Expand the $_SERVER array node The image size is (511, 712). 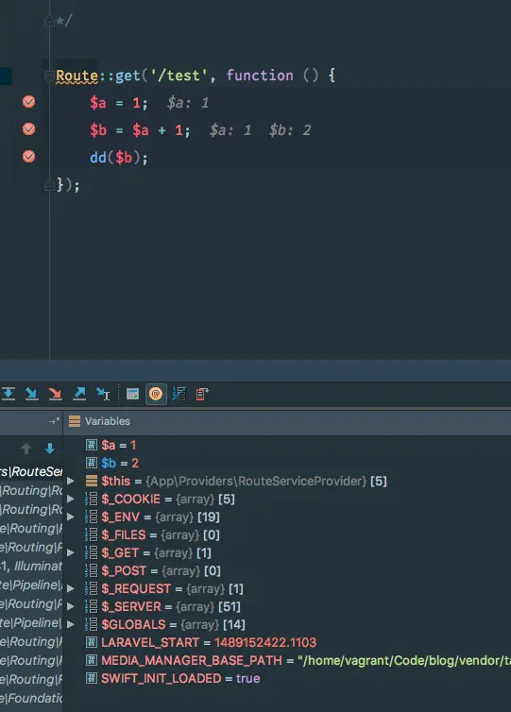(71, 606)
